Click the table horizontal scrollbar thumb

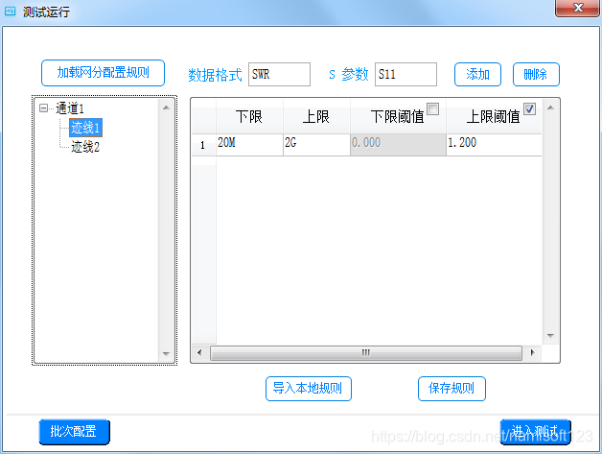coord(366,352)
